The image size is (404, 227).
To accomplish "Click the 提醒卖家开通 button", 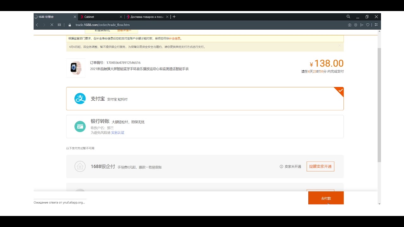I will 320,166.
